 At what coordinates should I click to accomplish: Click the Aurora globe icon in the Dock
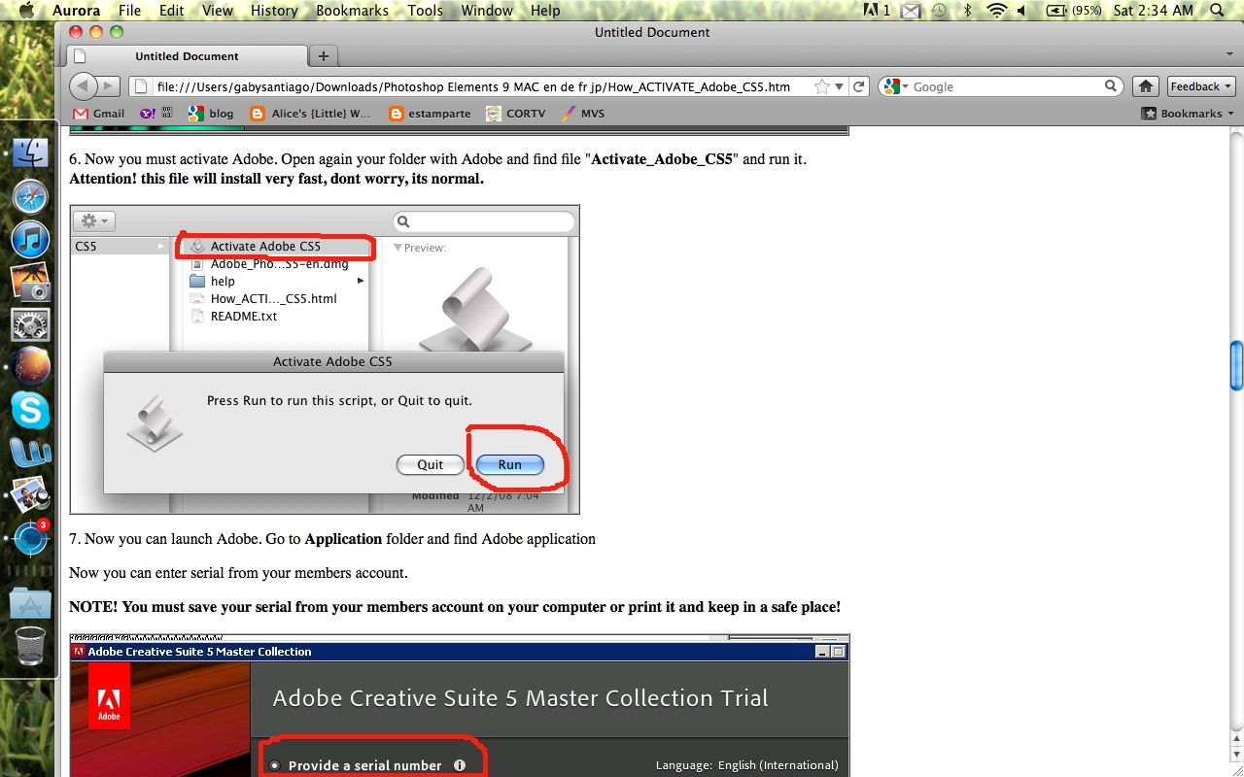click(30, 368)
